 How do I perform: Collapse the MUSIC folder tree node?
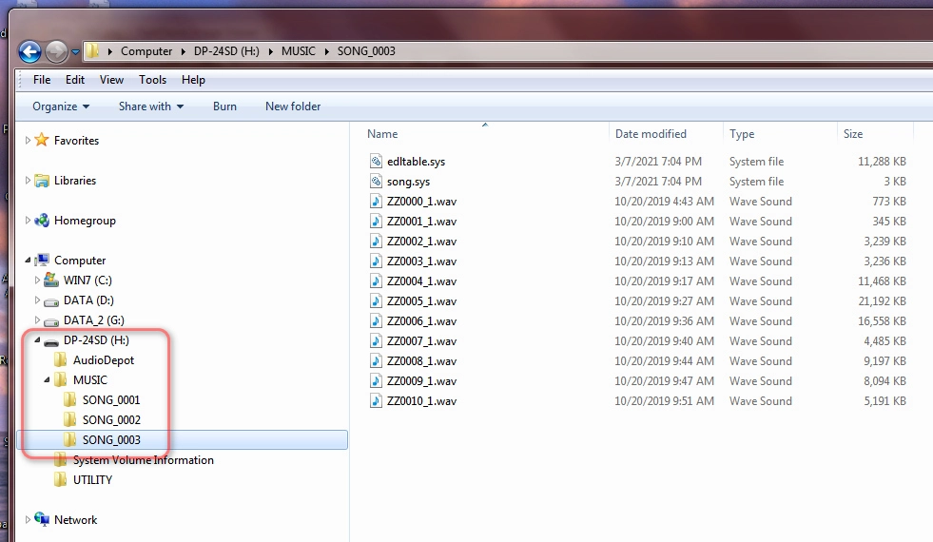tap(47, 380)
